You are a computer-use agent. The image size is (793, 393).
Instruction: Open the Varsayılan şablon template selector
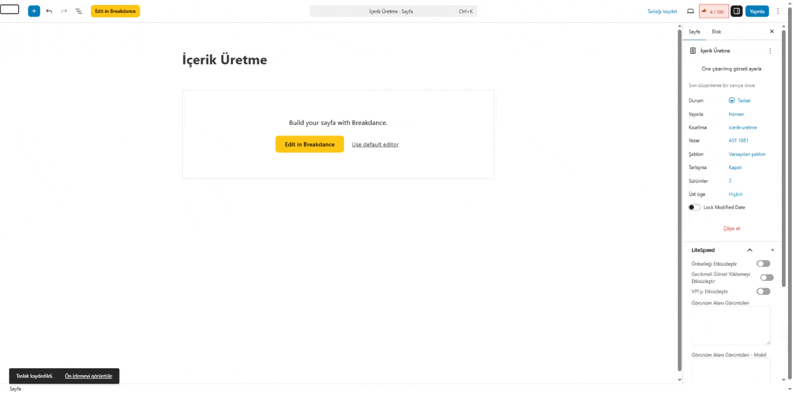[747, 154]
